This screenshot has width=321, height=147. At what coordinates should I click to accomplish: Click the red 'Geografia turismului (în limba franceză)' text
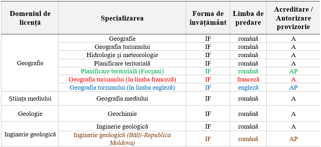122,79
